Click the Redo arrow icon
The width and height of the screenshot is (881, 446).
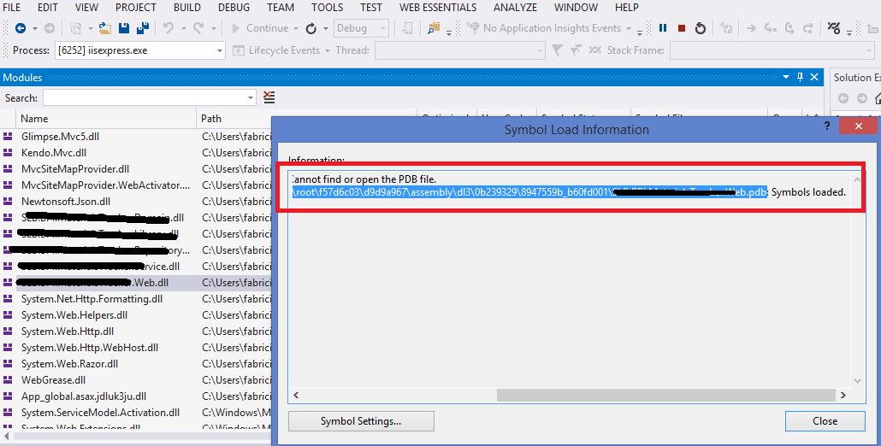[198, 28]
